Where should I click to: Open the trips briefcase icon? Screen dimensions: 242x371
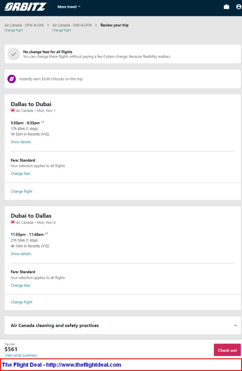coord(226,7)
